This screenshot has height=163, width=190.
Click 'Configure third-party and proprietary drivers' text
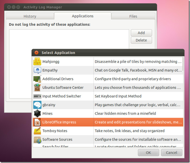click(x=133, y=79)
